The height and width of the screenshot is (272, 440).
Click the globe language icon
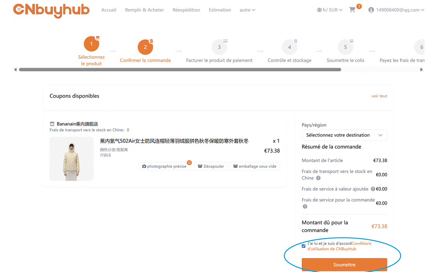coord(319,10)
